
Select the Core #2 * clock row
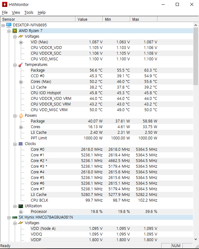click(112, 161)
